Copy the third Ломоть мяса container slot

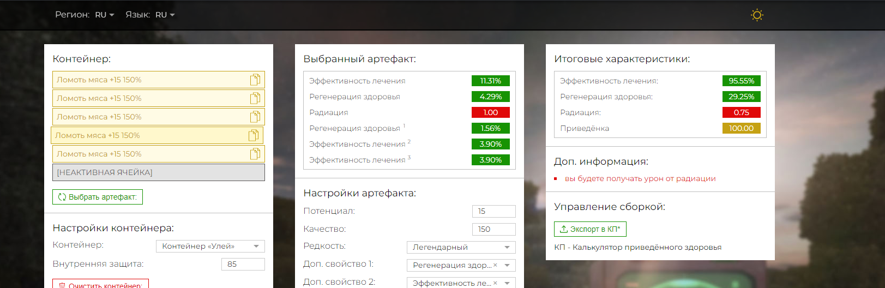[255, 117]
